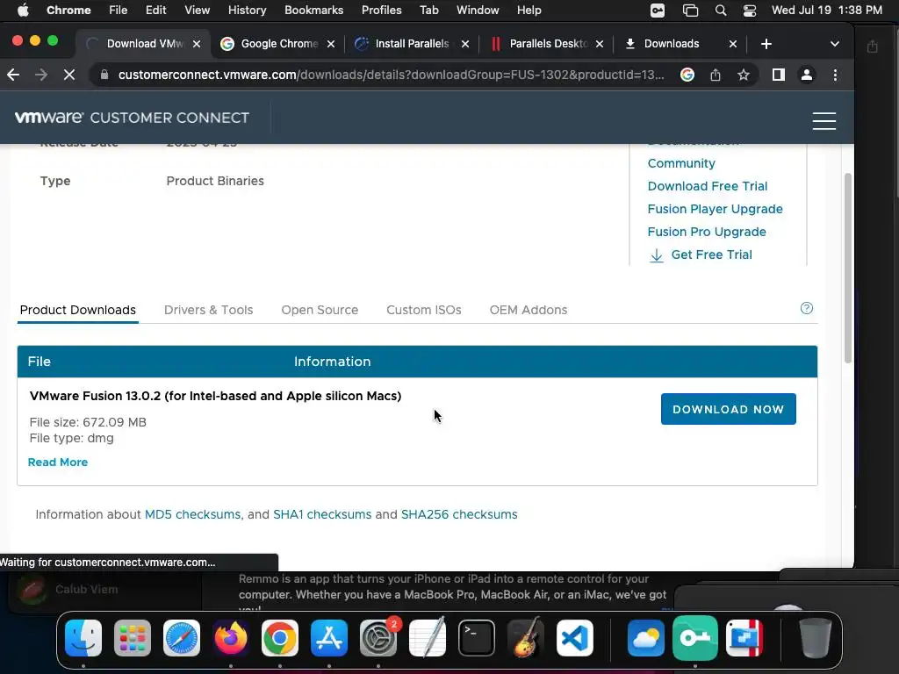Stop loading the page
Viewport: 899px width, 674px height.
[x=68, y=75]
